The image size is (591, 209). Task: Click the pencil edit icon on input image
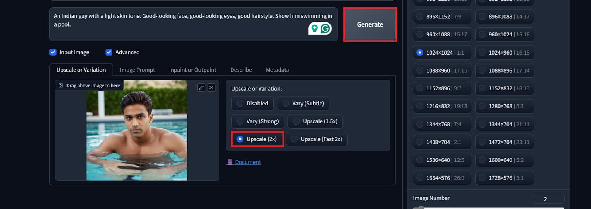click(201, 87)
